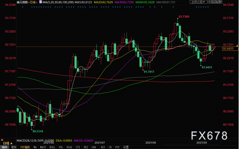
Task: Select the MACD indicator tab
Action: [43, 147]
